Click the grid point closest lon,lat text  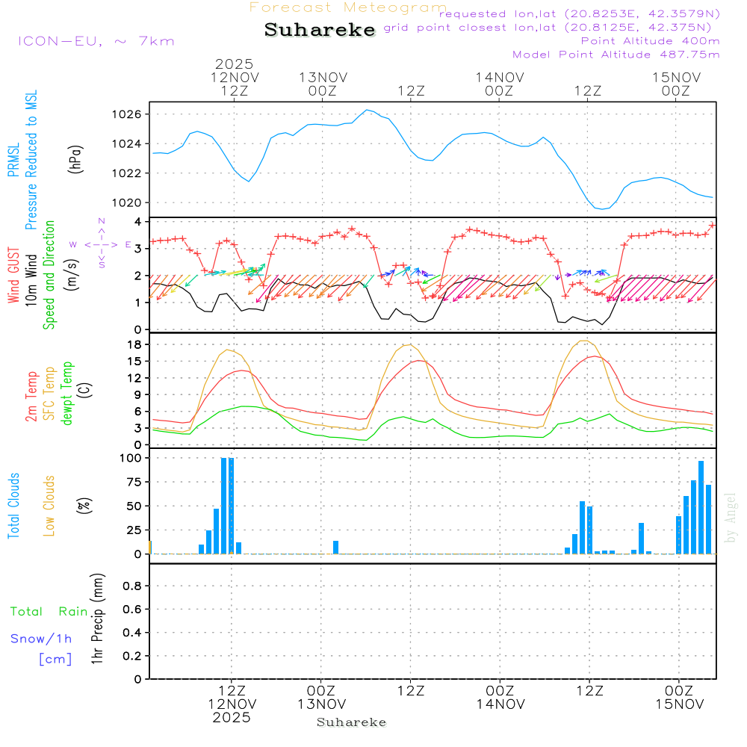tap(552, 28)
